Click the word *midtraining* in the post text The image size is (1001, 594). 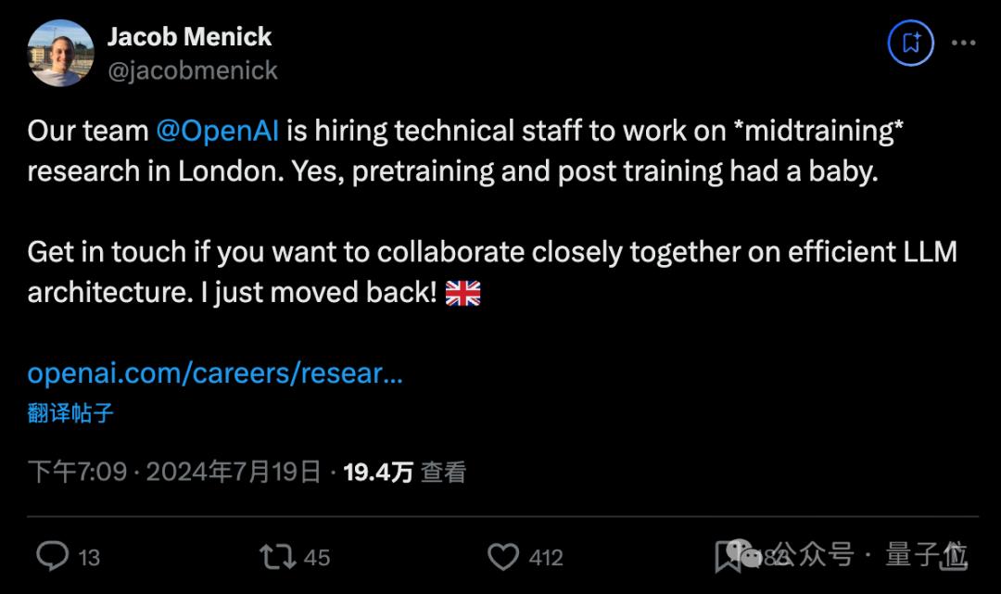818,131
